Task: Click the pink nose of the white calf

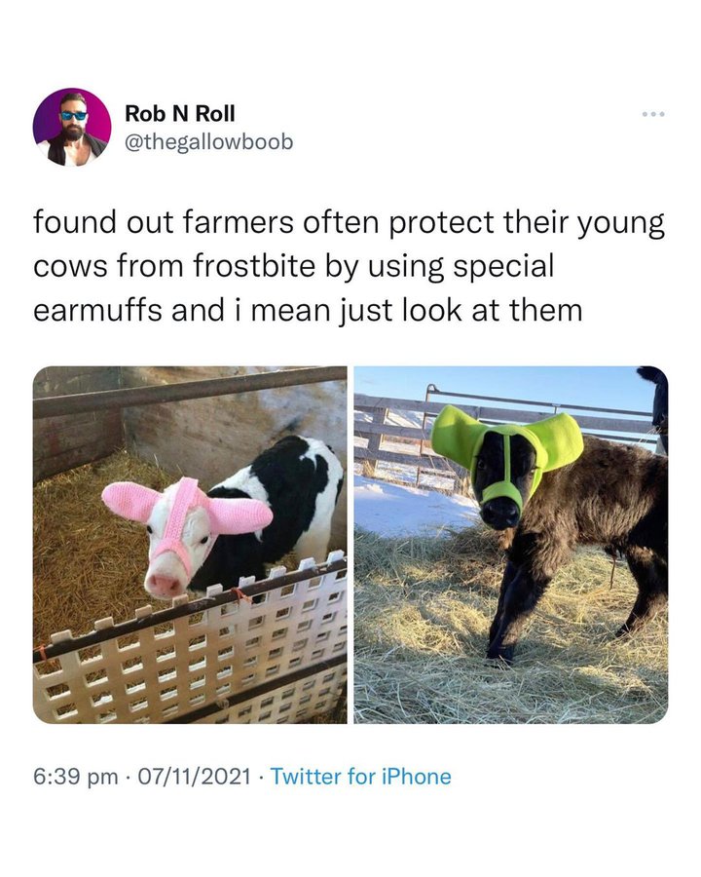Action: pos(163,584)
